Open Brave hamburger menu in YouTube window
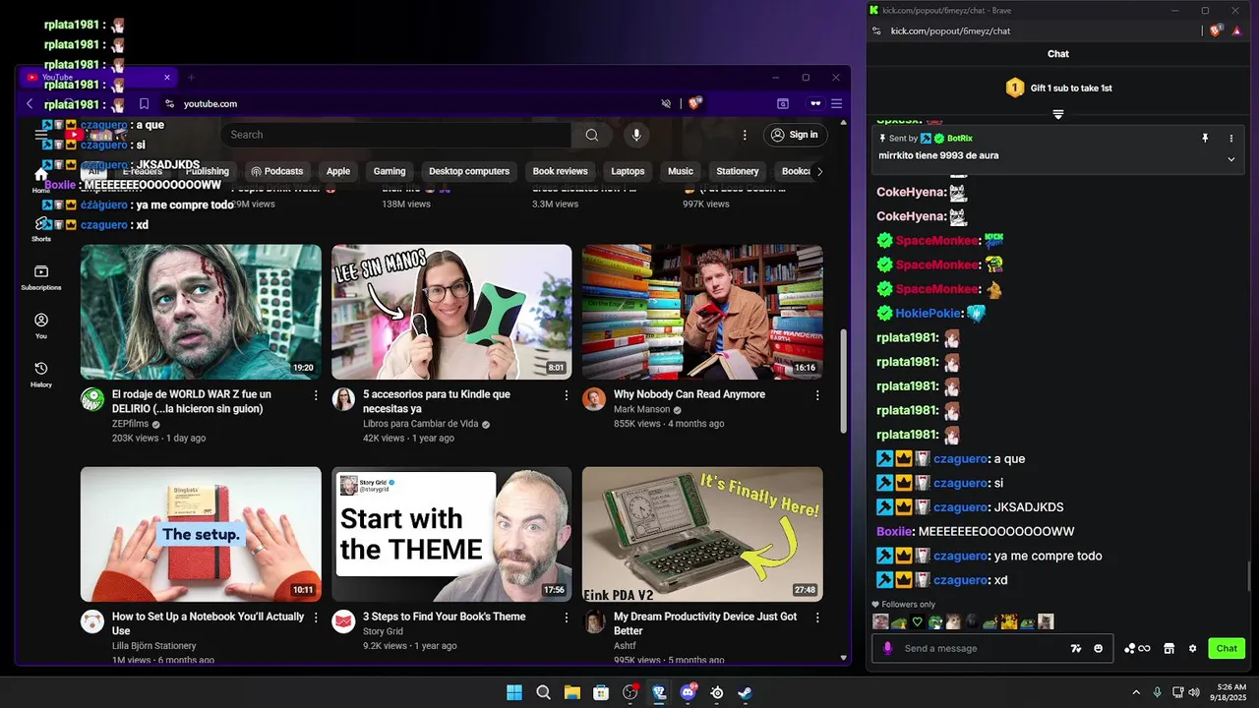1259x708 pixels. click(837, 103)
